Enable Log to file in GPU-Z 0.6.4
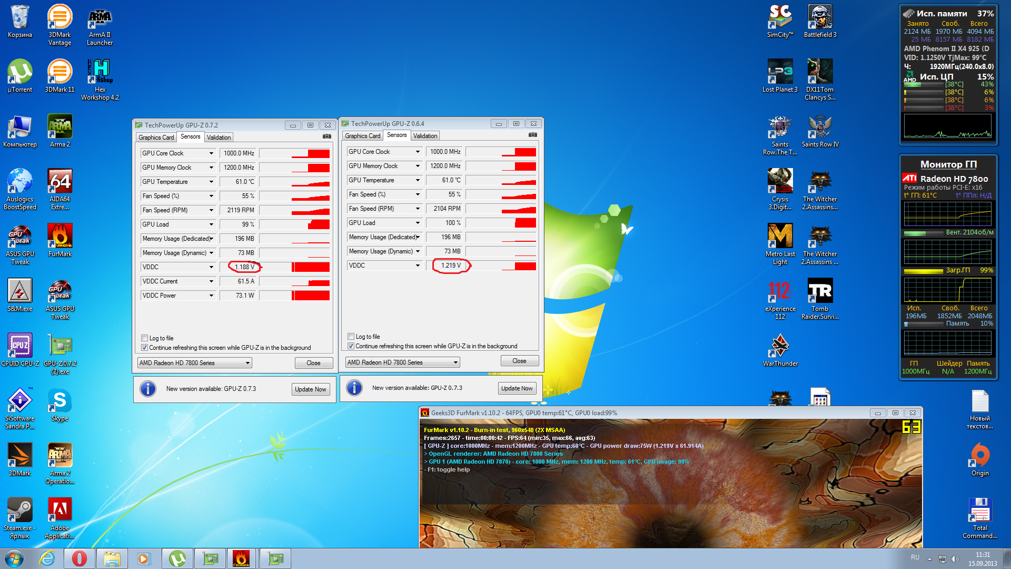 pos(351,337)
